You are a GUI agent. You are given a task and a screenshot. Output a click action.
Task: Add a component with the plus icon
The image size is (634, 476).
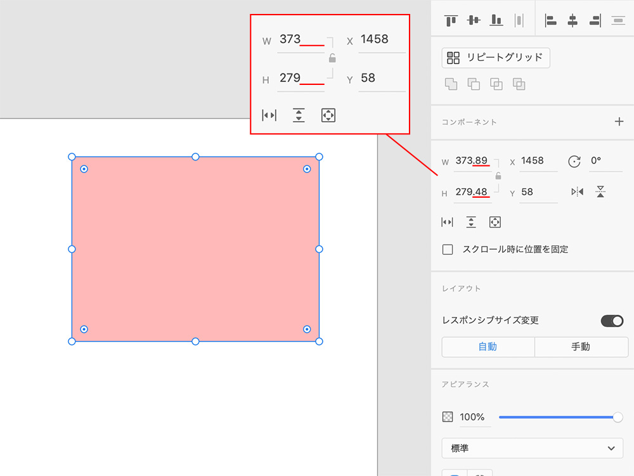(619, 122)
